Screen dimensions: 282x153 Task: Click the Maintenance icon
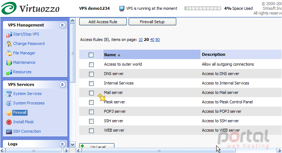coord(9,63)
